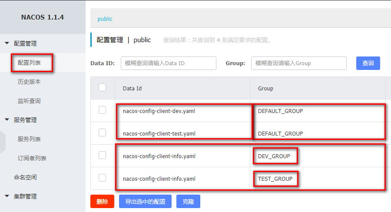Click the 导出选中的配置 button
The width and height of the screenshot is (391, 212).
point(146,201)
